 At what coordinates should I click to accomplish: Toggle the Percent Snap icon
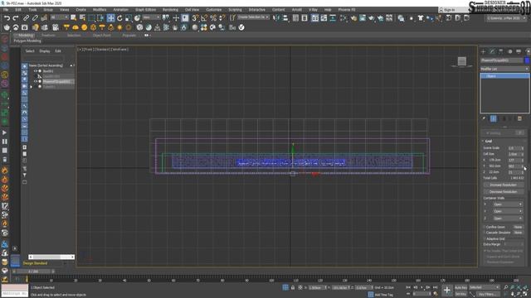[x=213, y=18]
